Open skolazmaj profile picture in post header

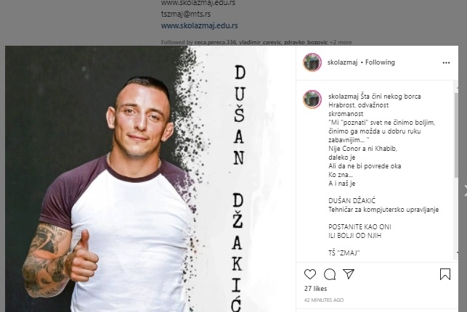(312, 62)
